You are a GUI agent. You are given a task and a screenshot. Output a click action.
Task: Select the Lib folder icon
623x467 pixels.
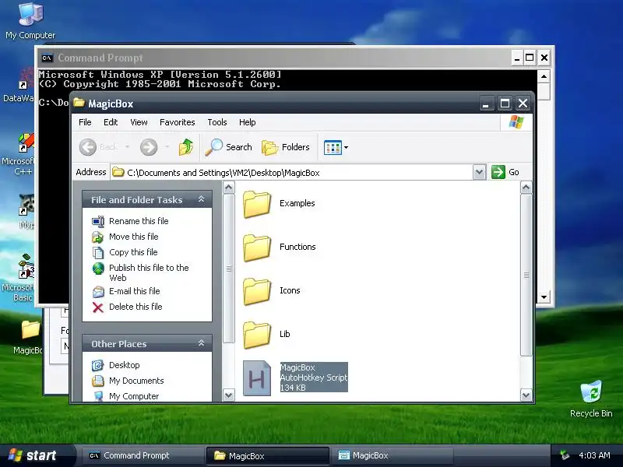coord(257,335)
